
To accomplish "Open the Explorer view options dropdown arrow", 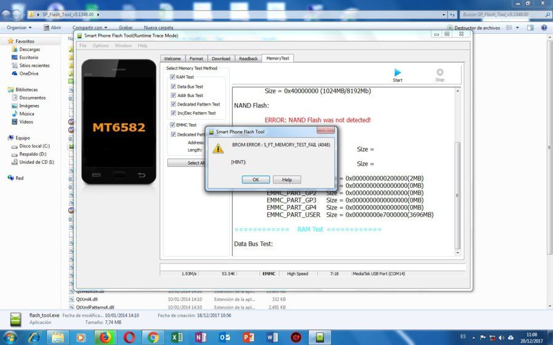I will [517, 28].
